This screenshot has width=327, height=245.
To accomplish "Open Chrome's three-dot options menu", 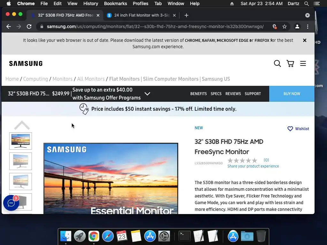I will coord(308,27).
